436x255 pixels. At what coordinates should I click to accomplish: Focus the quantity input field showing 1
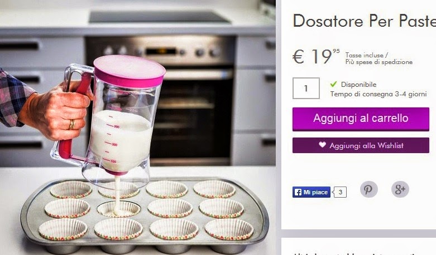click(x=306, y=89)
